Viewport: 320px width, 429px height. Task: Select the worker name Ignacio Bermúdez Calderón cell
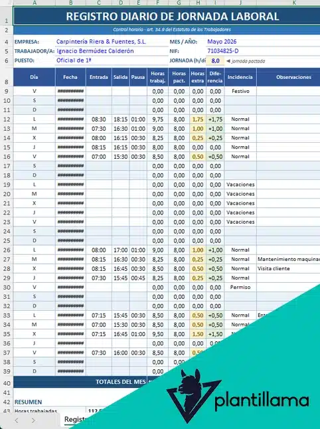[112, 51]
